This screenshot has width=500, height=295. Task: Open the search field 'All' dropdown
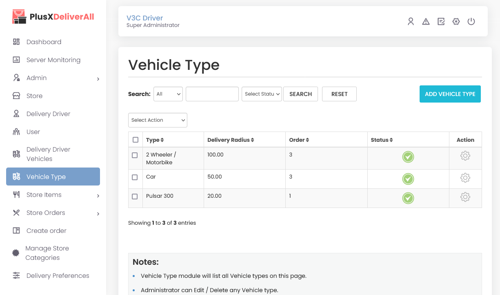click(168, 94)
